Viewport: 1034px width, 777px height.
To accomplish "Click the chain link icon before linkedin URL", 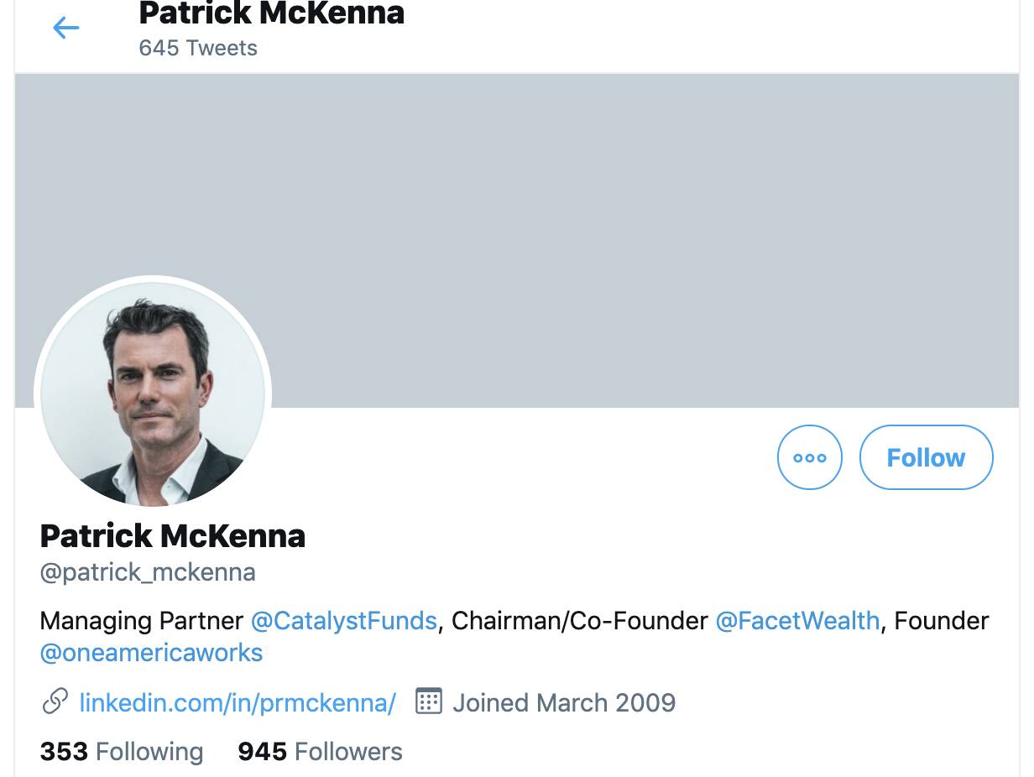I will click(x=55, y=701).
